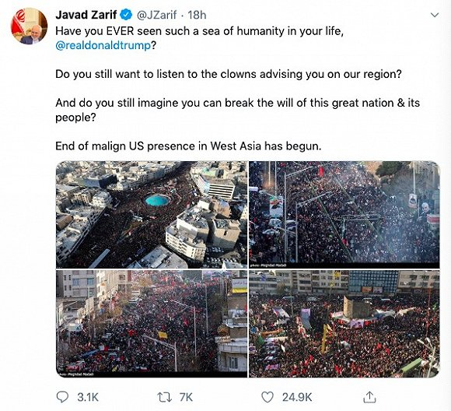Image resolution: width=451 pixels, height=411 pixels.
Task: Open bottom-right square monument crowd photo
Action: pos(344,324)
